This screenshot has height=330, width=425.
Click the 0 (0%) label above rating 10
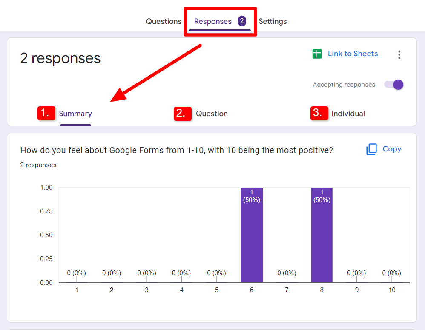point(392,273)
